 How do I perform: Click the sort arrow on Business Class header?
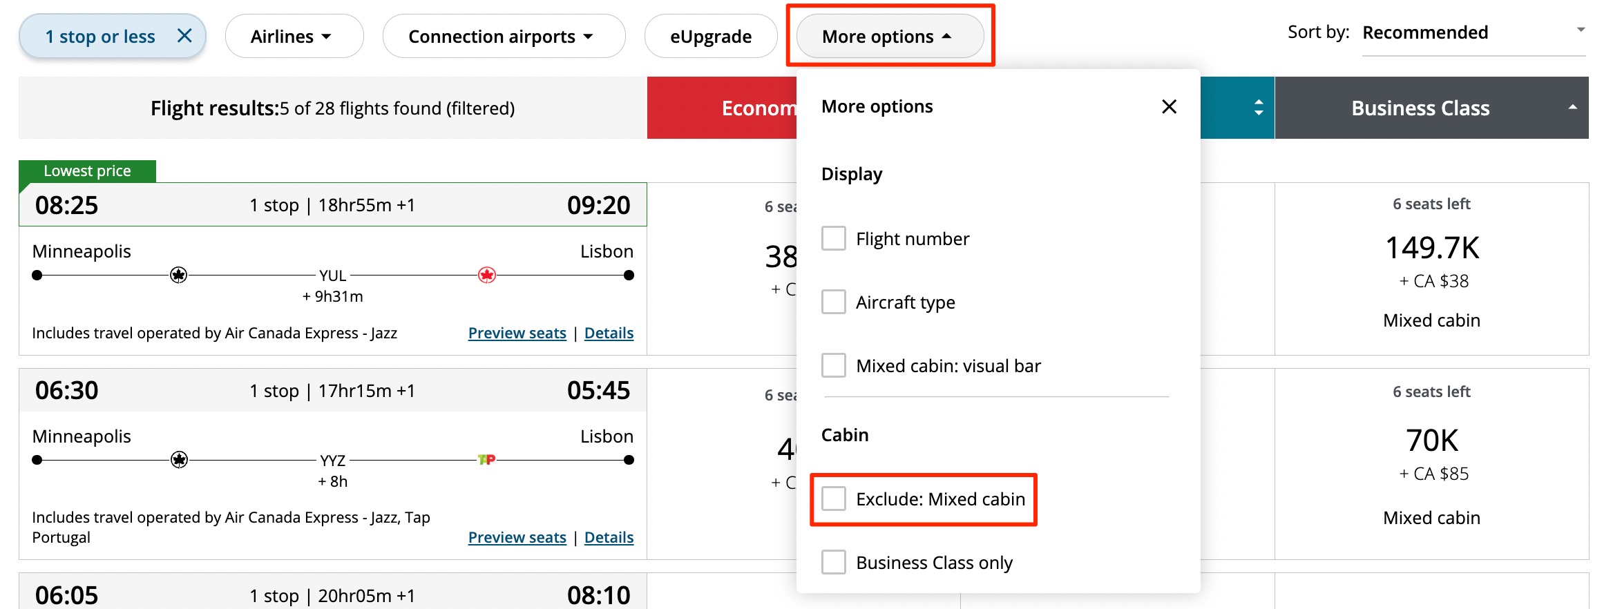[x=1571, y=108]
